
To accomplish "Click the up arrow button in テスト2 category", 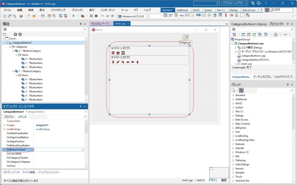I will pyautogui.click(x=138, y=62).
